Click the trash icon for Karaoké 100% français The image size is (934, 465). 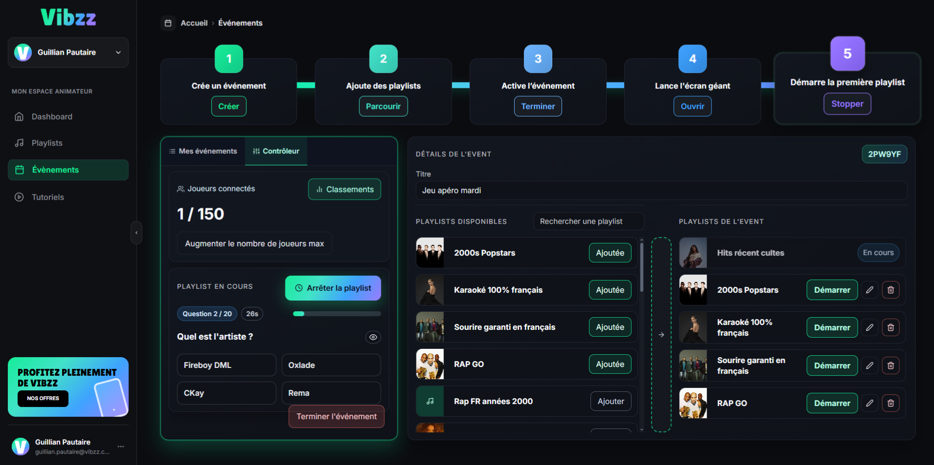coord(891,327)
